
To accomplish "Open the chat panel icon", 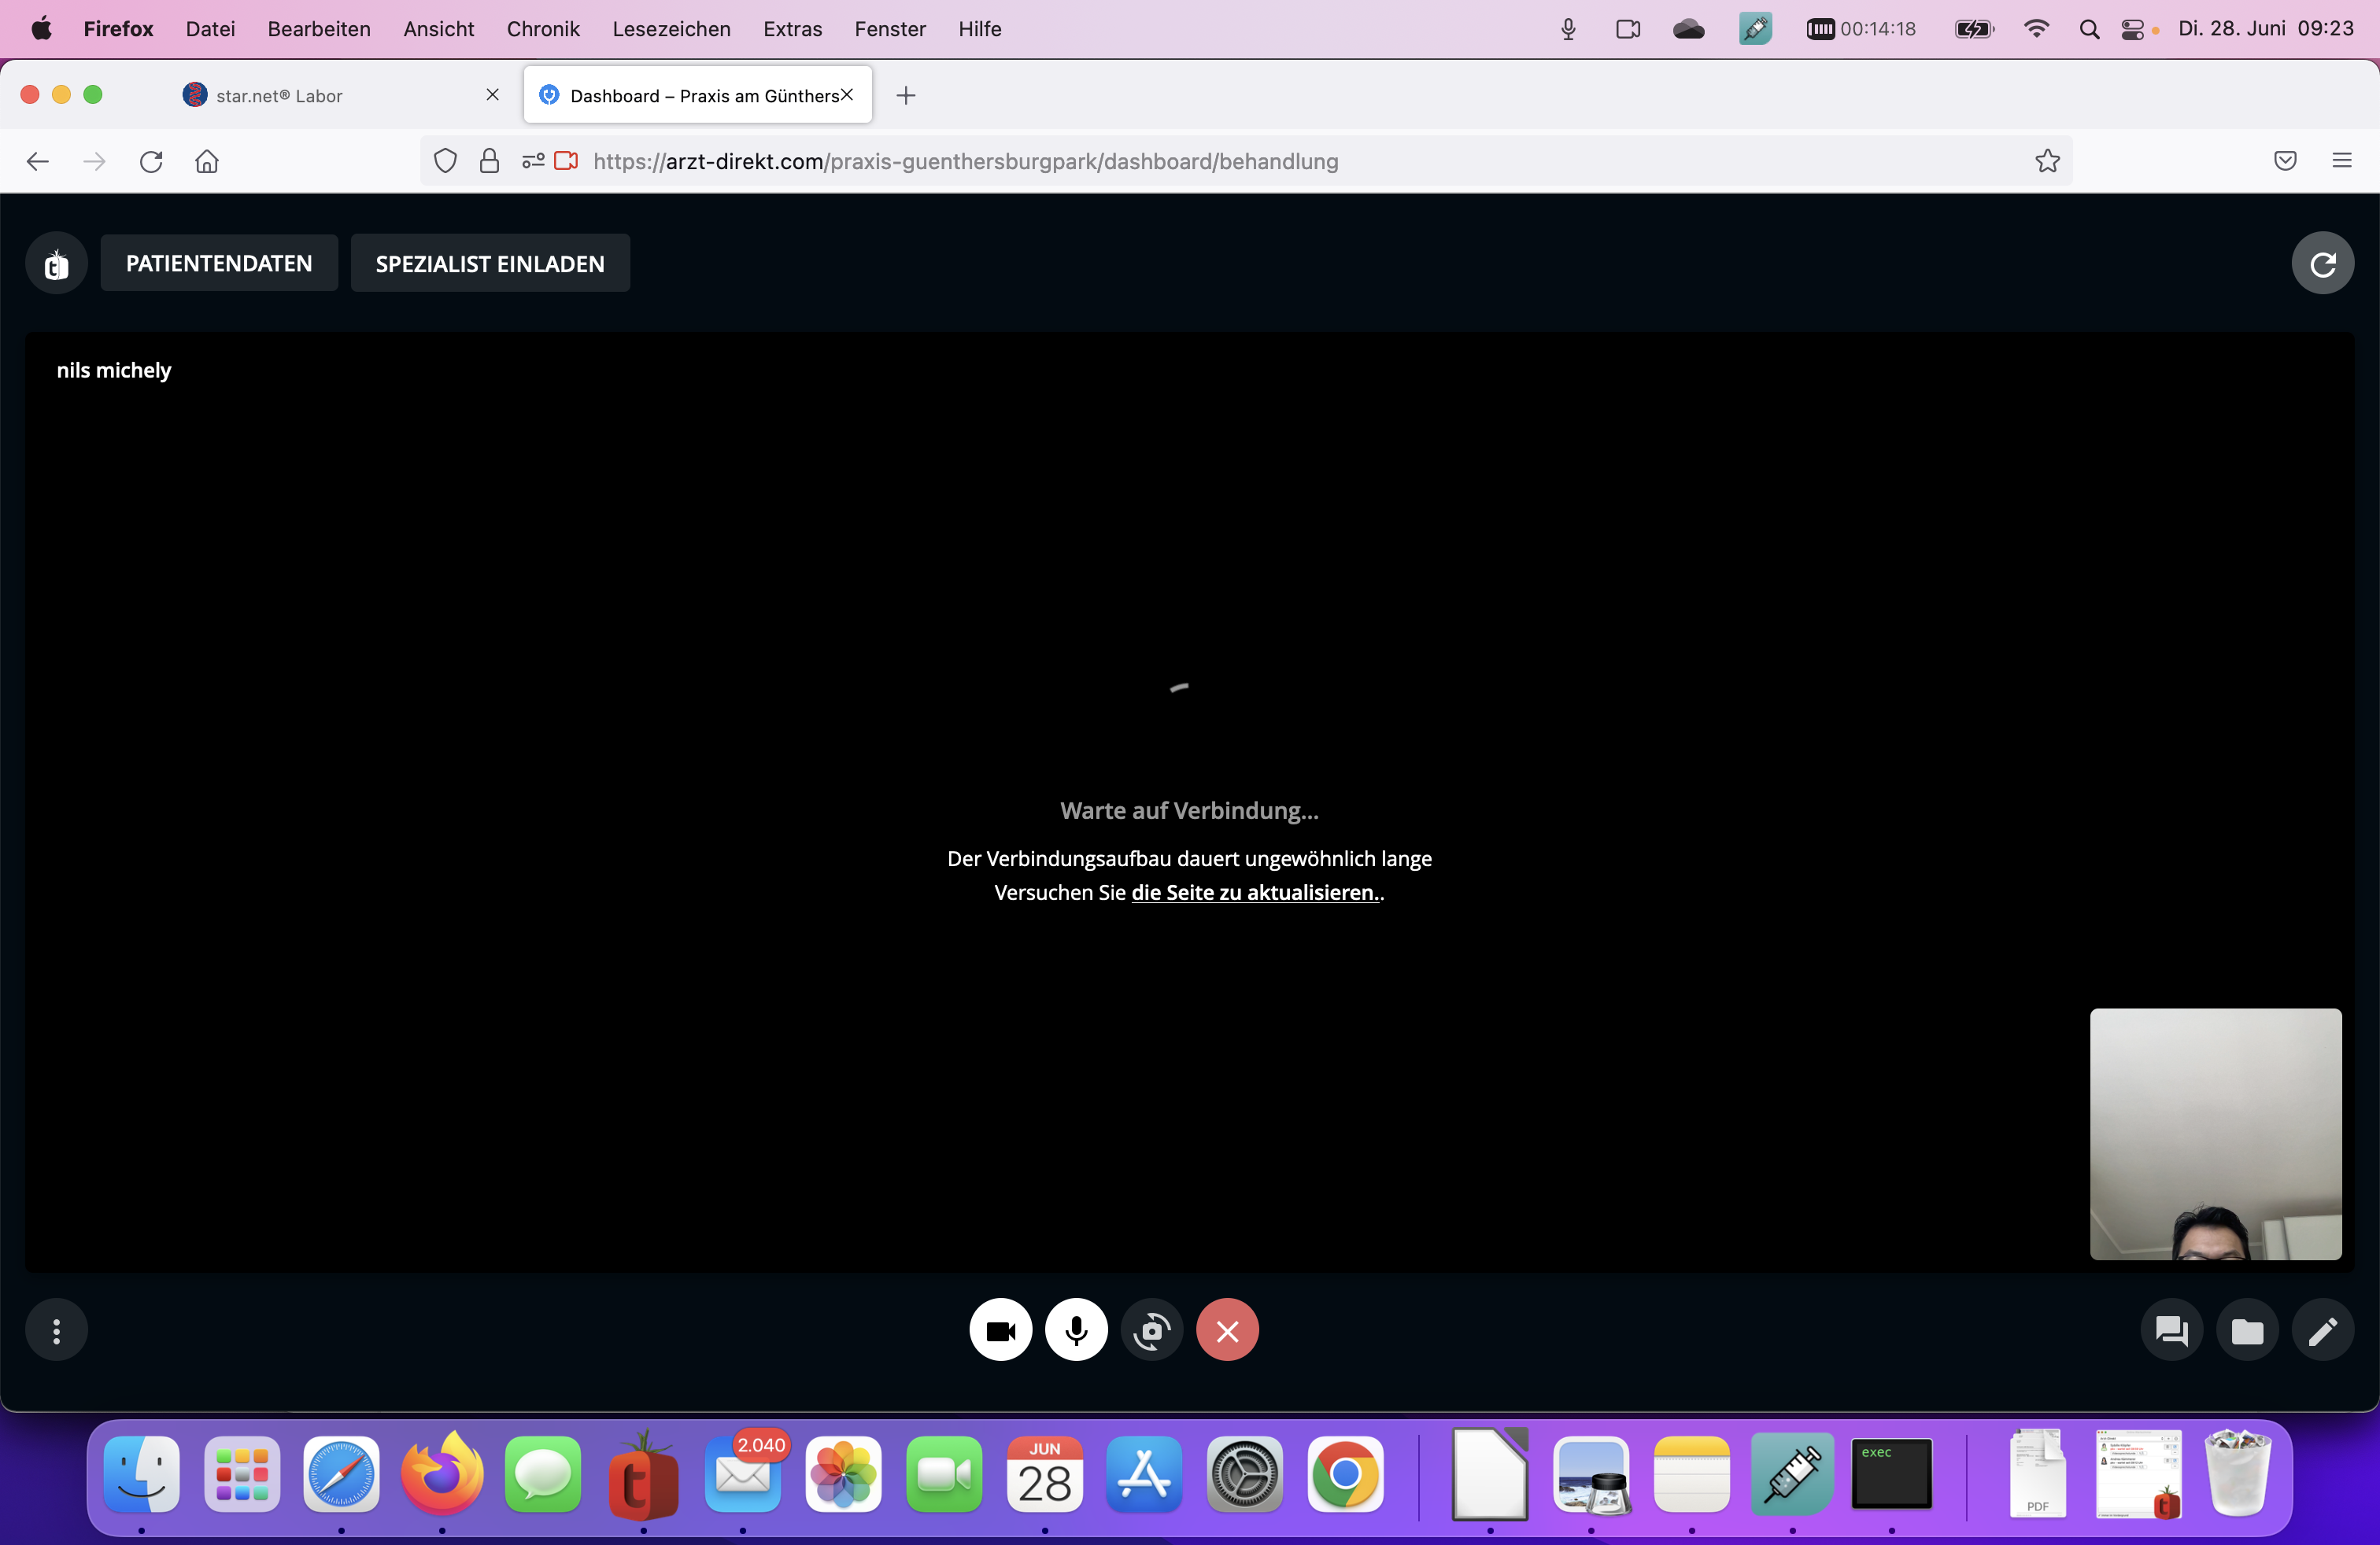I will point(2171,1330).
